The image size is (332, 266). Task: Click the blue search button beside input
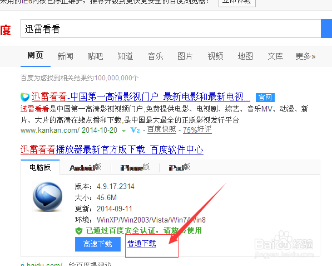pos(326,28)
